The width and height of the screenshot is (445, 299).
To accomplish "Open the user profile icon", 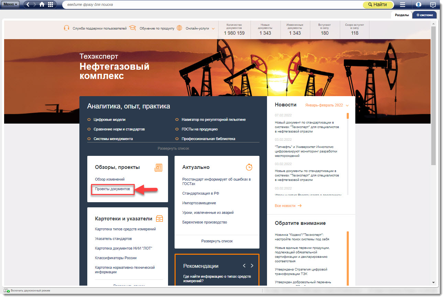I will [419, 5].
